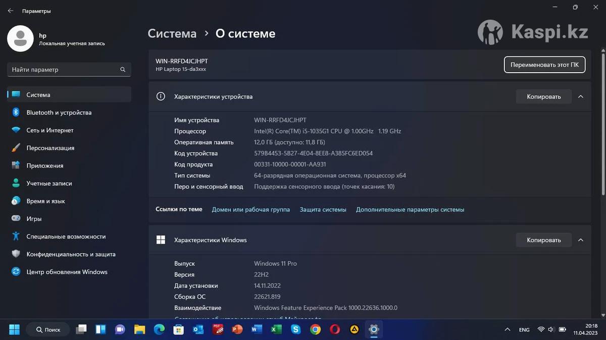Show hidden icons in the system tray
Image resolution: width=606 pixels, height=340 pixels.
pyautogui.click(x=507, y=329)
